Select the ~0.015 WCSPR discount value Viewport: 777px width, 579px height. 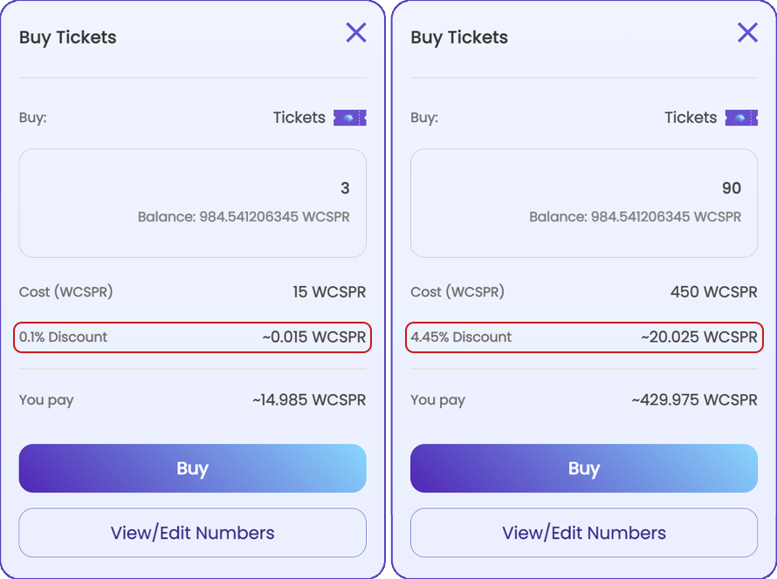tap(314, 337)
